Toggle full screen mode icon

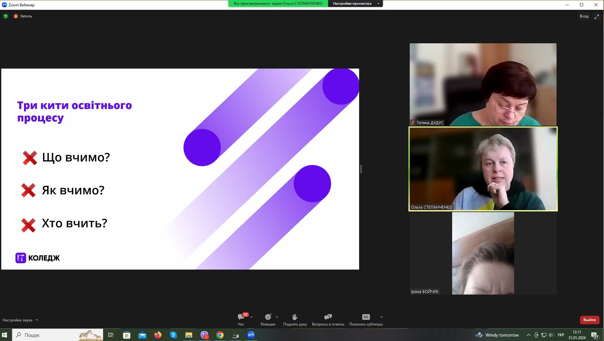597,16
